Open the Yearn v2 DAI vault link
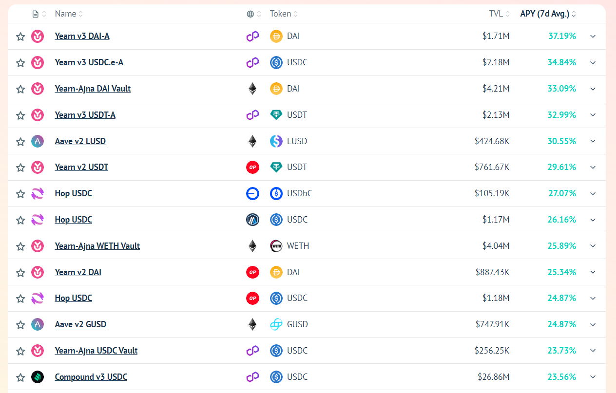Screen dimensions: 616x393 (78, 272)
